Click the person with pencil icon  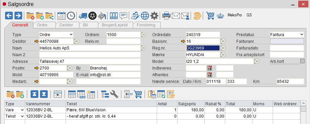(x=135, y=15)
